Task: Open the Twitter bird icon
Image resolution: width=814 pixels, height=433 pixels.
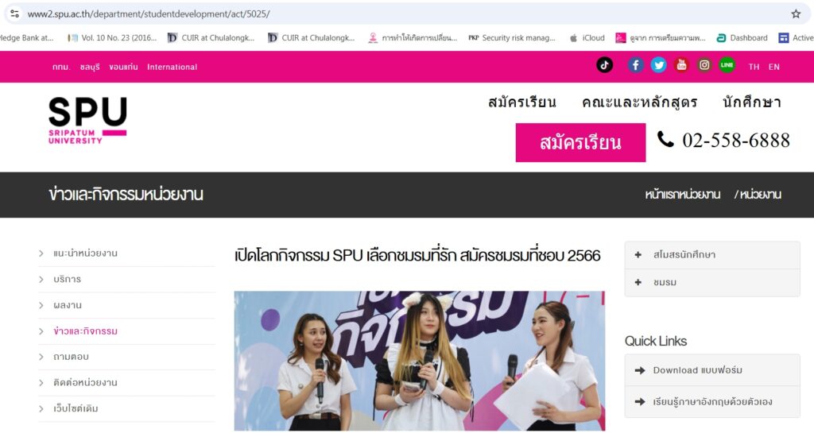Action: click(x=659, y=65)
